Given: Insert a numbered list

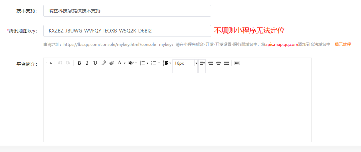Looking at the screenshot, I should 142,63.
